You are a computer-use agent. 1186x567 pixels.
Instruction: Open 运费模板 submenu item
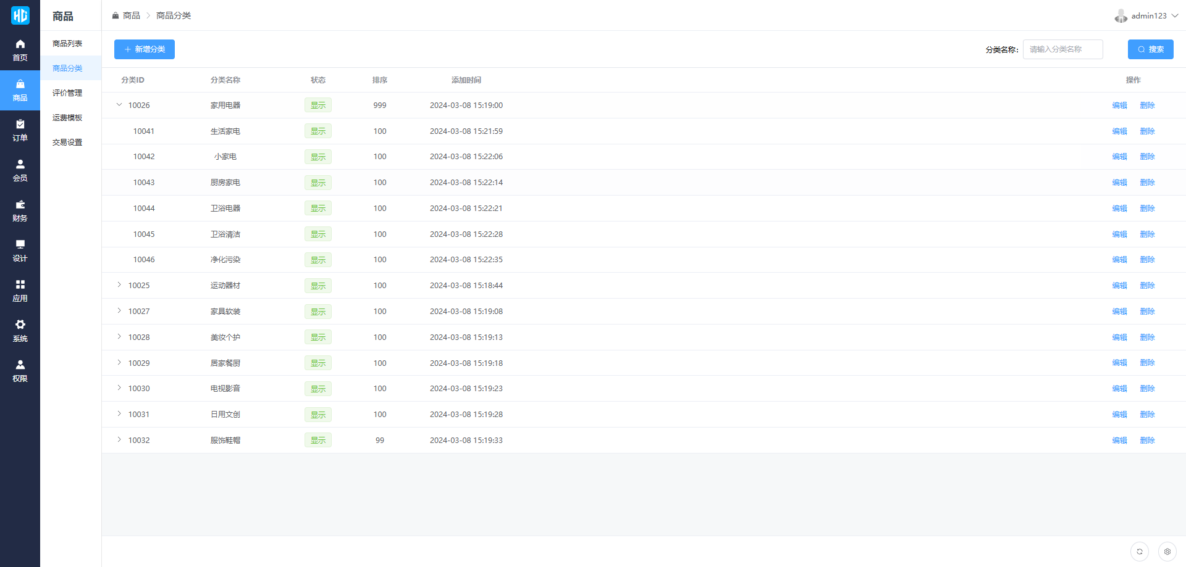coord(67,118)
